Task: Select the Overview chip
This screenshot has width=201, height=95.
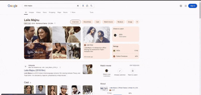Action: 75,22
